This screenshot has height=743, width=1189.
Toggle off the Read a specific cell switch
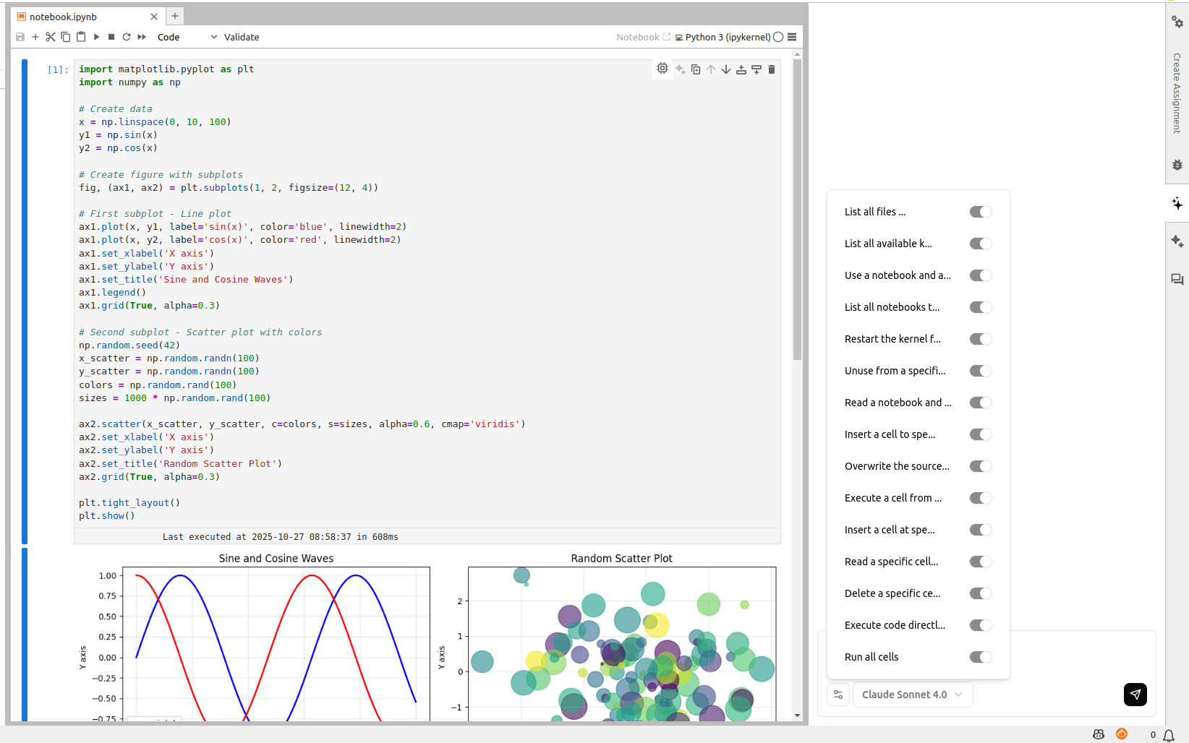[980, 562]
